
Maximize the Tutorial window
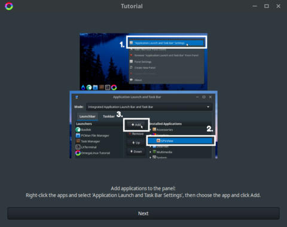pos(267,6)
